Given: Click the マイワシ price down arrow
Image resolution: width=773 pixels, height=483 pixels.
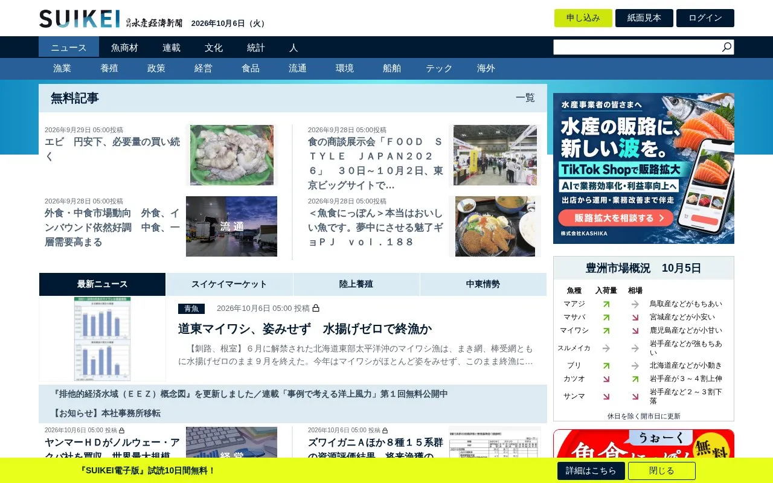Looking at the screenshot, I should tap(635, 331).
